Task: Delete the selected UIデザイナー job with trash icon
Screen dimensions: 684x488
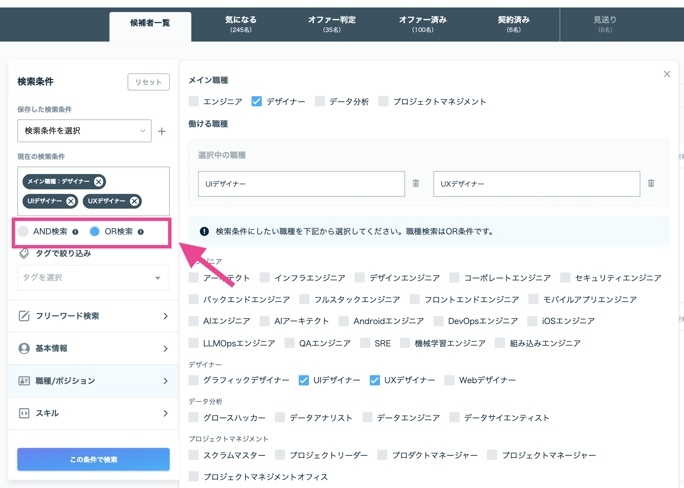Action: tap(416, 183)
